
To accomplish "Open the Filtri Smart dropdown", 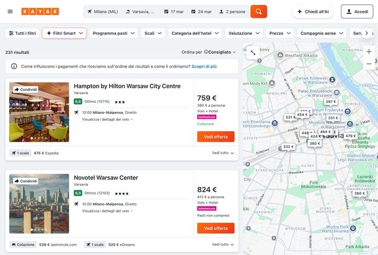I will (x=64, y=33).
